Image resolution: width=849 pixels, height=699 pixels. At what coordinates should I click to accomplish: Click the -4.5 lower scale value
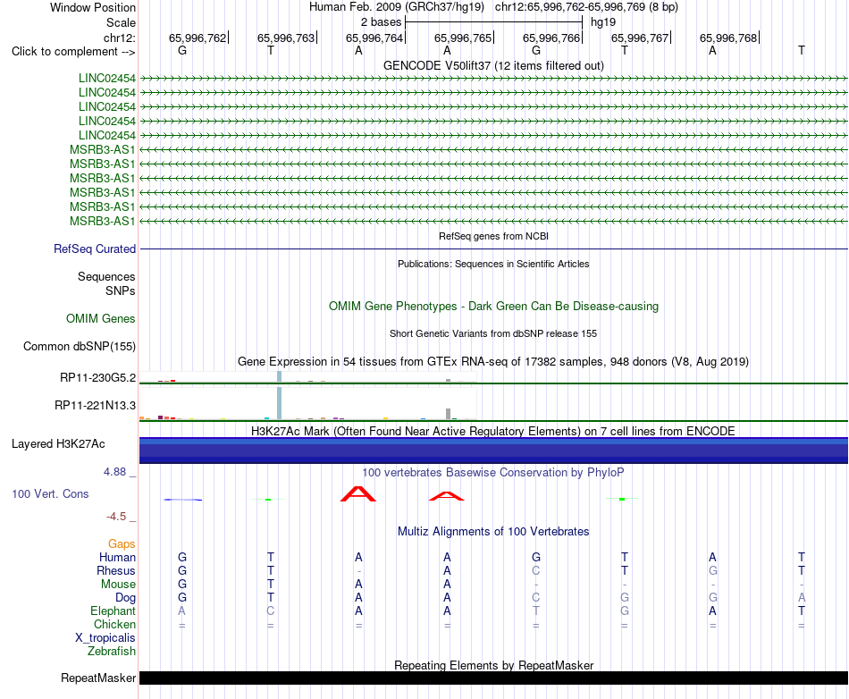point(116,517)
